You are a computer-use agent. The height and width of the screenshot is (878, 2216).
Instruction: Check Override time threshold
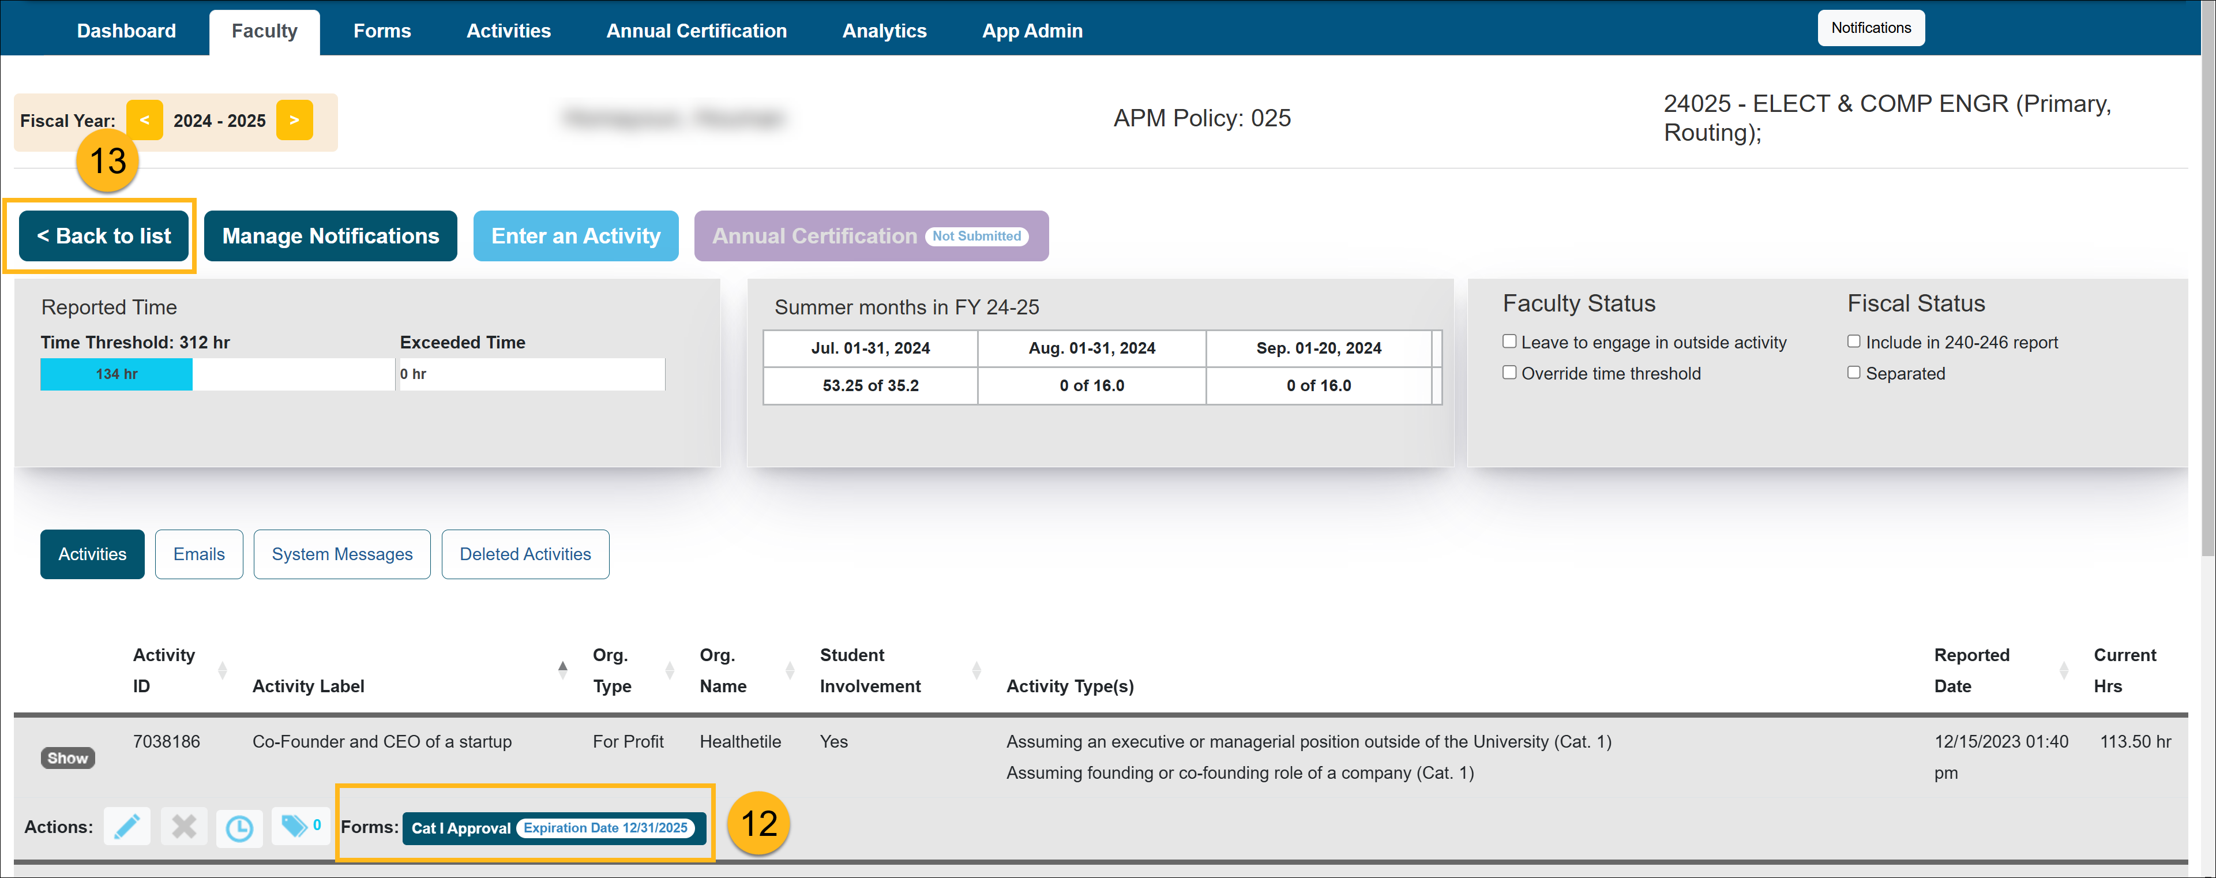click(1509, 373)
